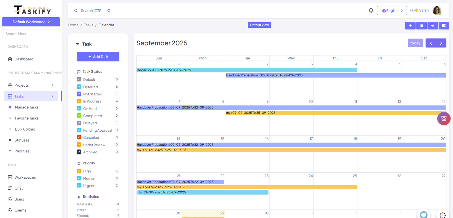This screenshot has height=218, width=453.
Task: Click the Workspaces checkbox icon
Action: coord(10,177)
